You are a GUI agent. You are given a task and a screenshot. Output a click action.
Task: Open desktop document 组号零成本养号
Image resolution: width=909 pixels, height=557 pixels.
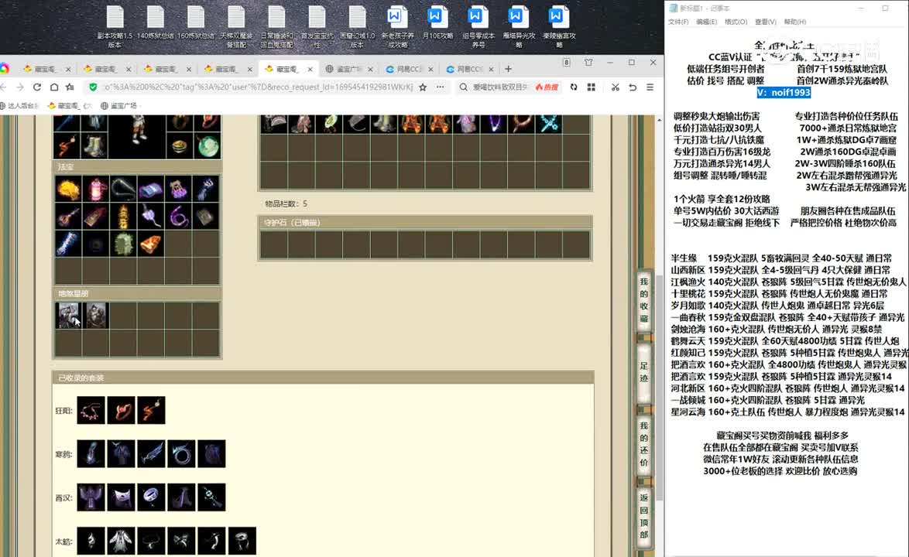point(479,26)
